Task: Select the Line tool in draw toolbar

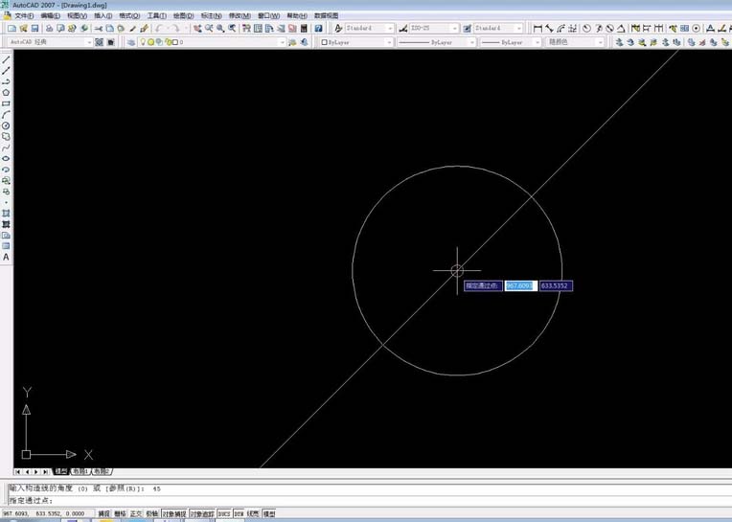Action: tap(7, 59)
